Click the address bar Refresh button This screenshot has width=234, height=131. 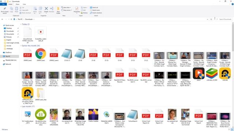point(211,19)
